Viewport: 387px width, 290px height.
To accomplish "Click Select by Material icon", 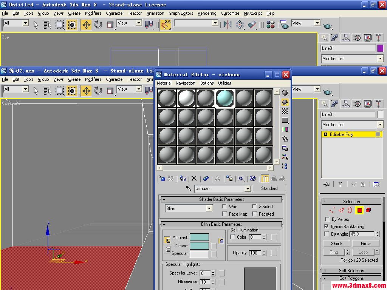I will (x=285, y=157).
